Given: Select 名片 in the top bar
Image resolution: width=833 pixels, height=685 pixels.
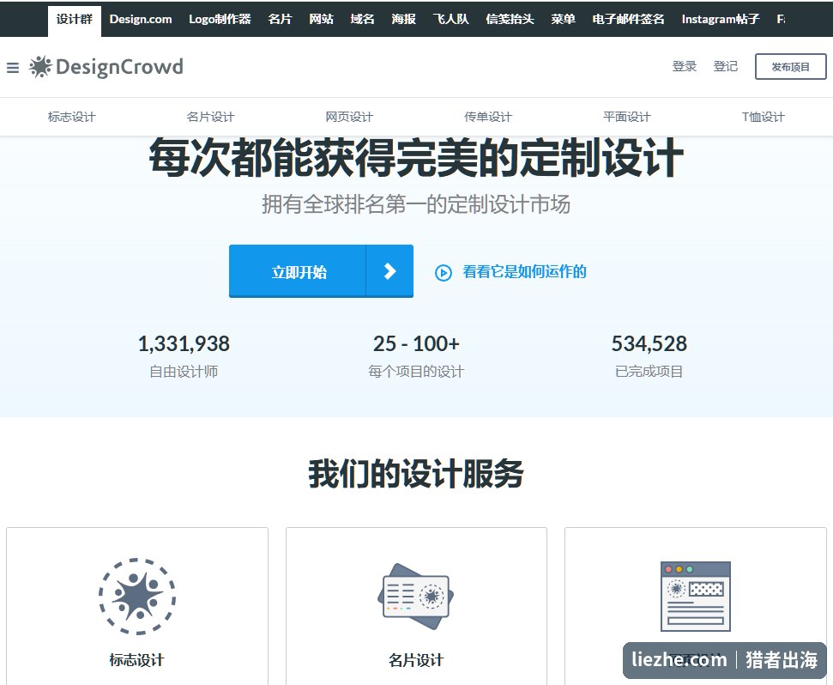Looking at the screenshot, I should pyautogui.click(x=280, y=19).
